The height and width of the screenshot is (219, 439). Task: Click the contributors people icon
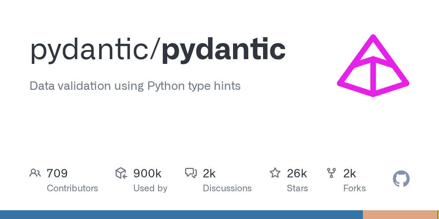[35, 173]
